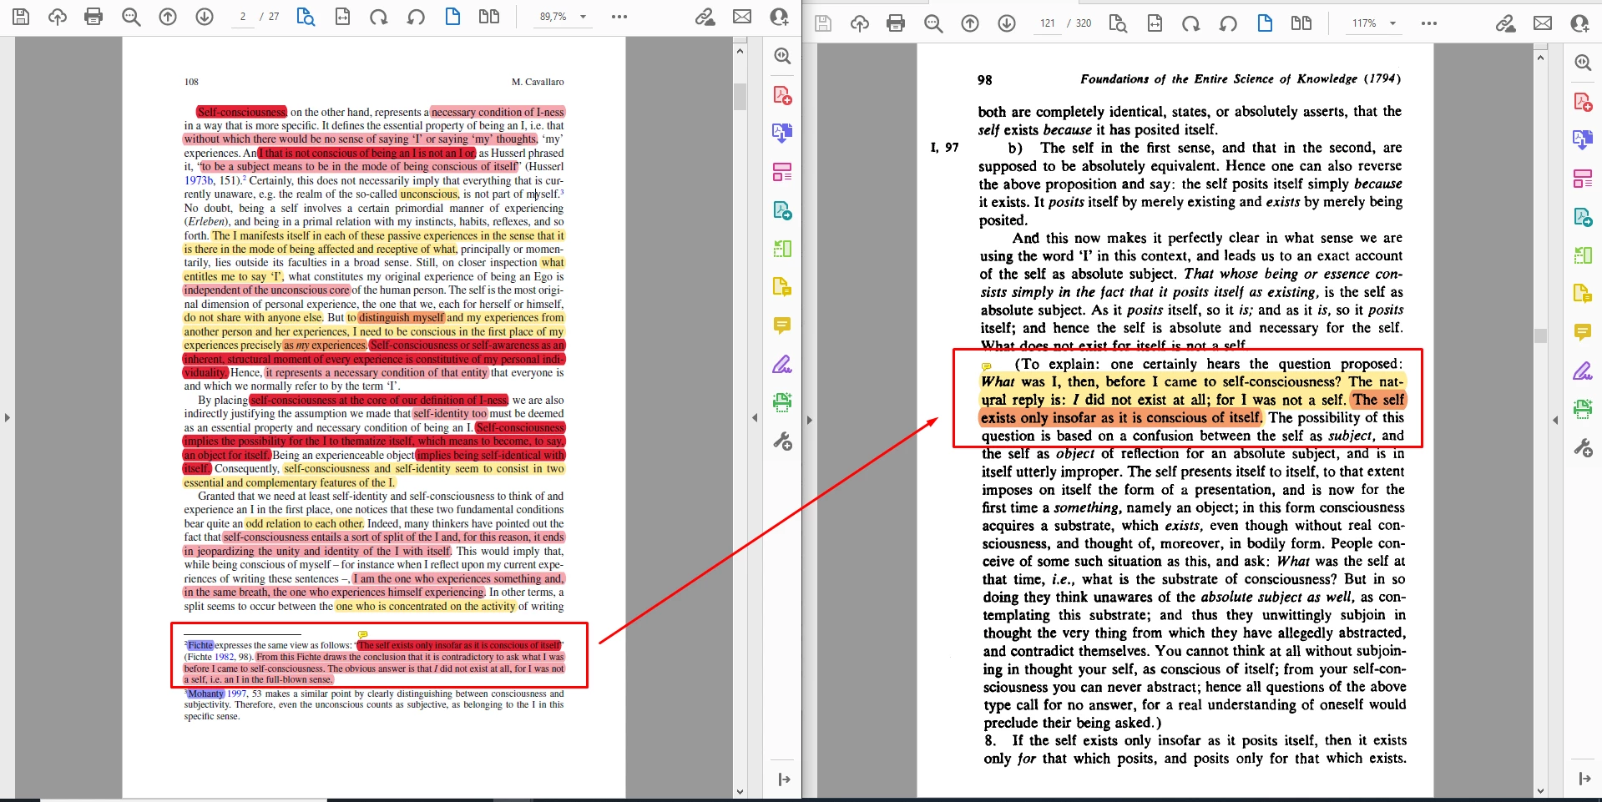Open sticky note beside 'To explain' paragraph
Screen dimensions: 1602x802
pos(986,366)
